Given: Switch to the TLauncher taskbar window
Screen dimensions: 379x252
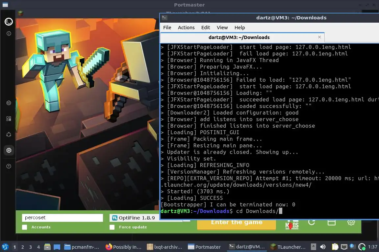Looking at the screenshot, I should pyautogui.click(x=288, y=247).
